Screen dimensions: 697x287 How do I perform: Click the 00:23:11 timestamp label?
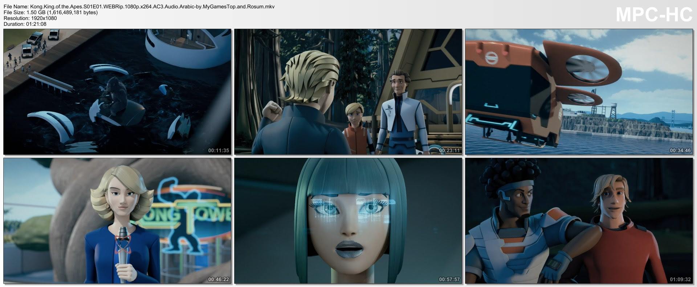[449, 150]
